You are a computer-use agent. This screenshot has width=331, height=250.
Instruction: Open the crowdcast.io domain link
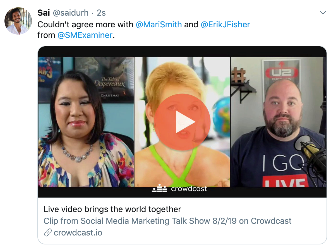pos(78,232)
